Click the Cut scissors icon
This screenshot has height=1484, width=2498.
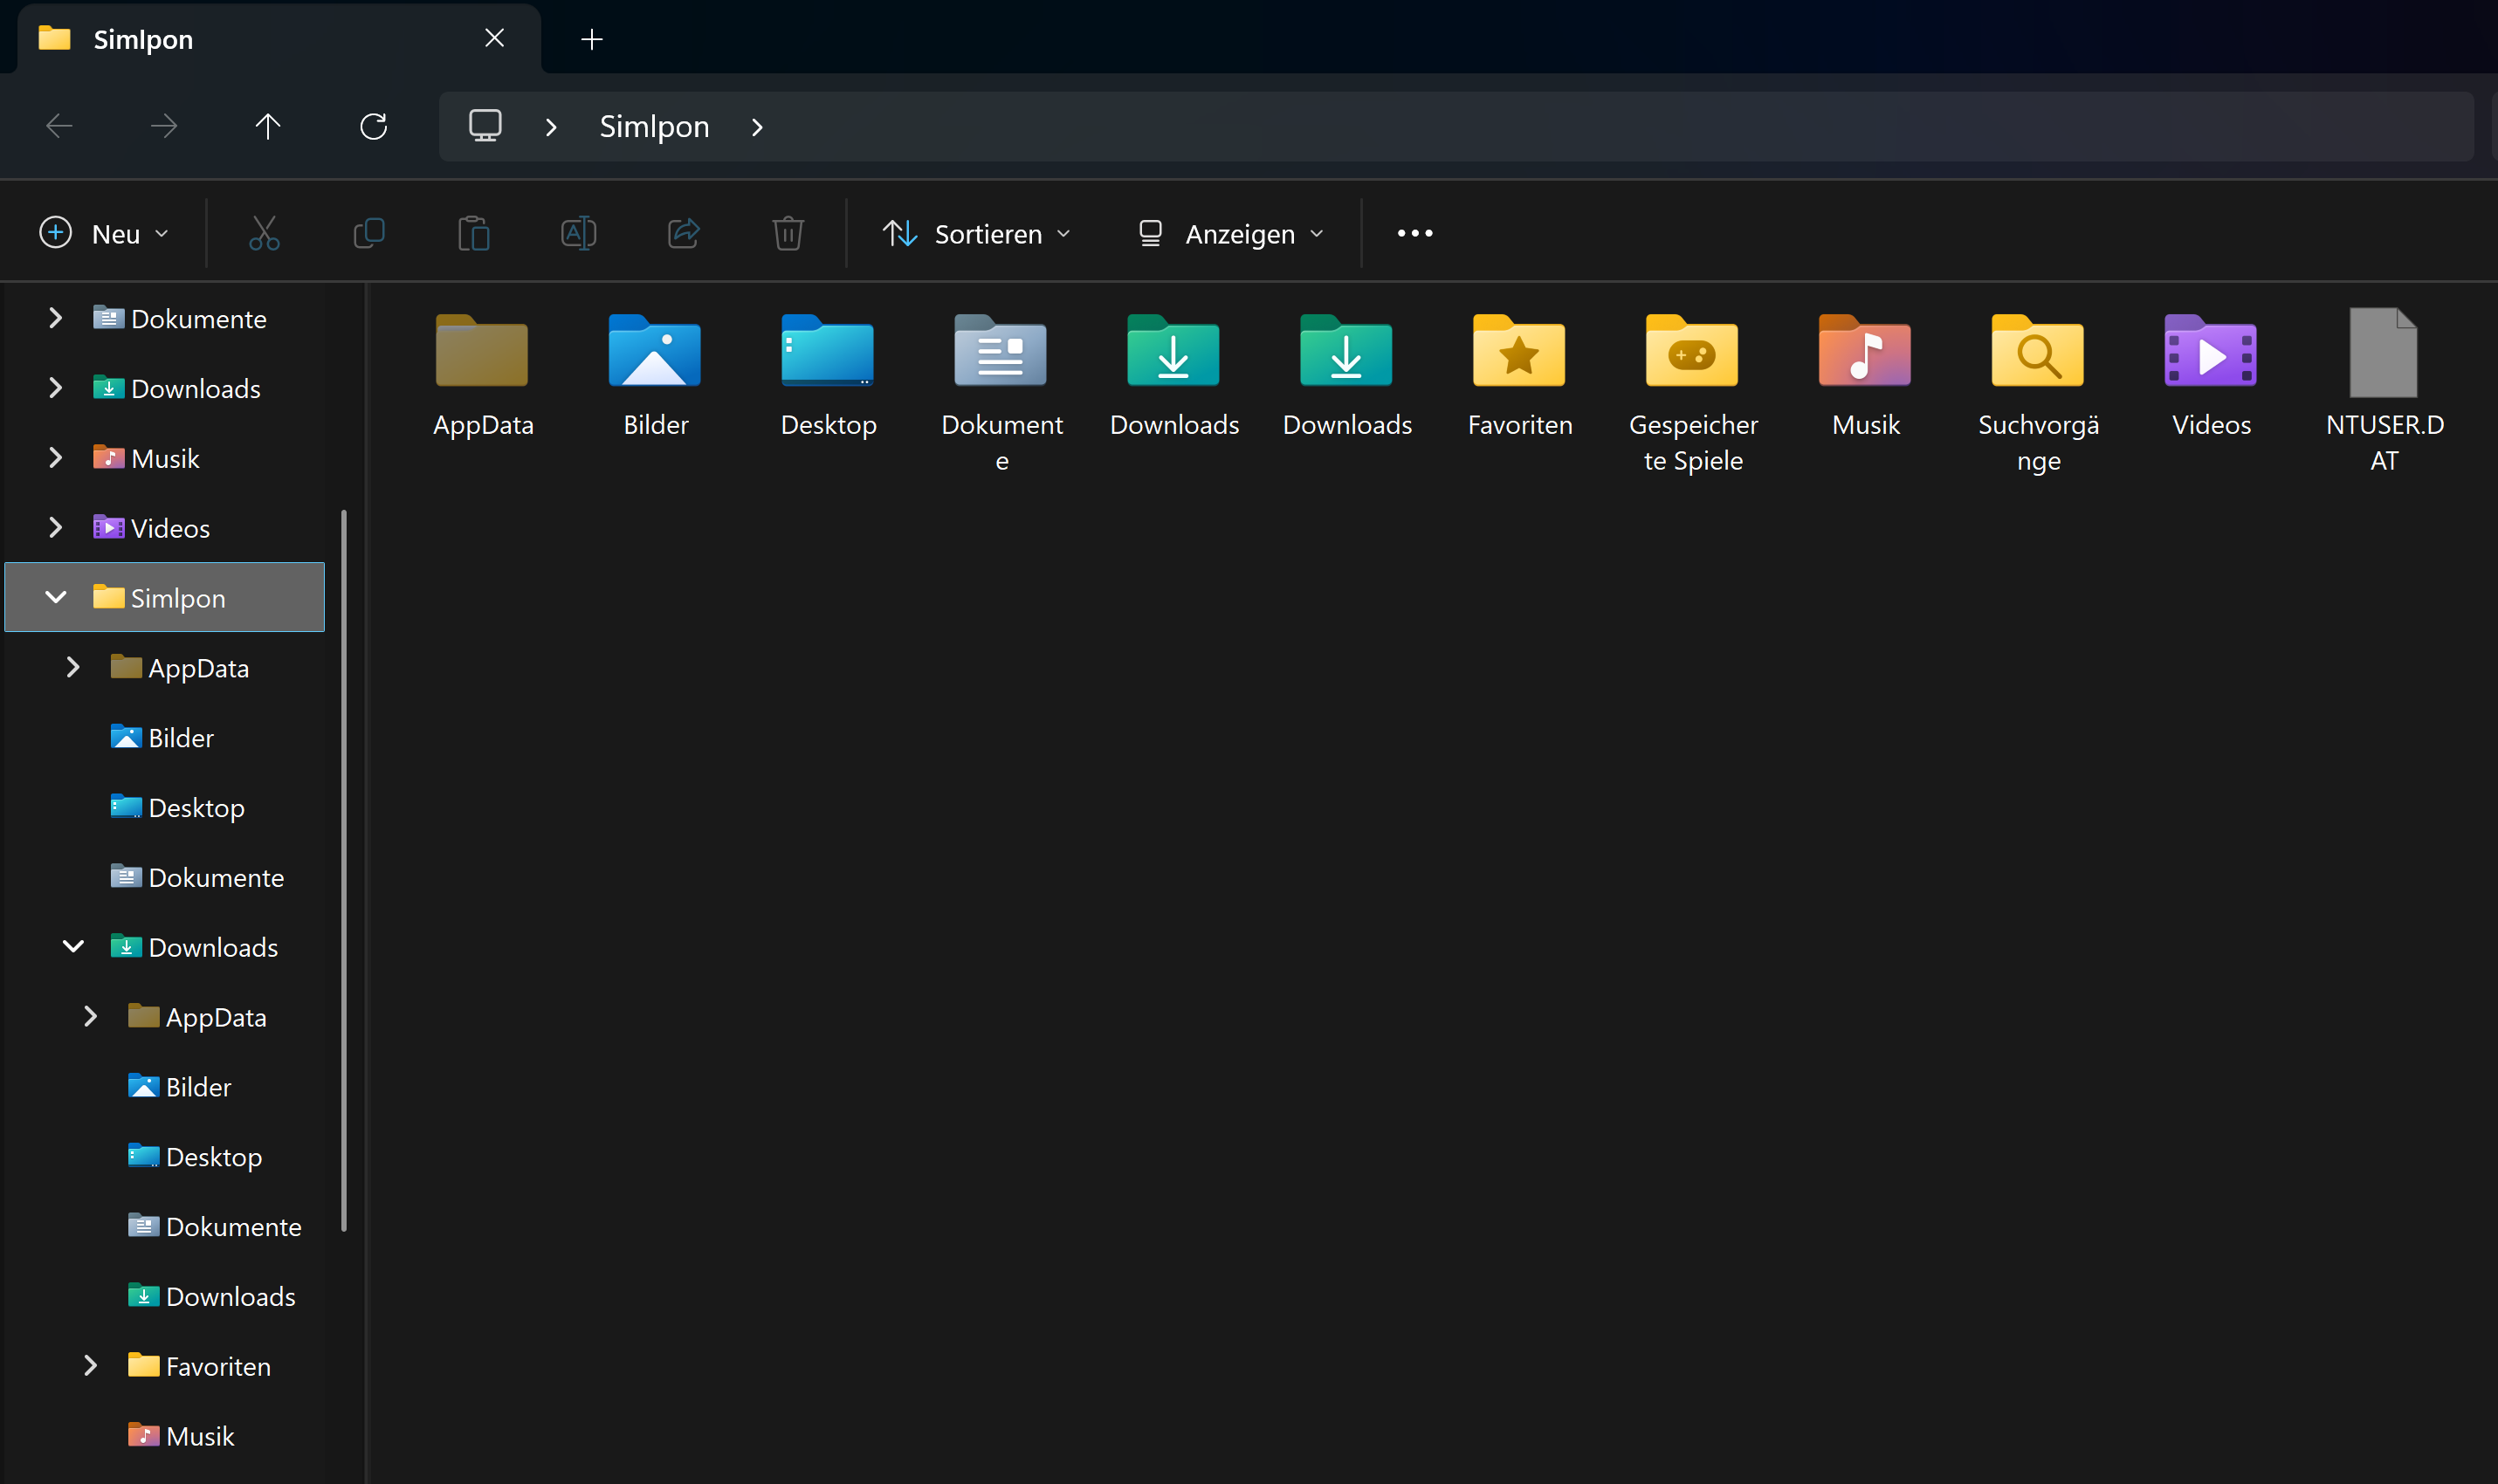[264, 233]
